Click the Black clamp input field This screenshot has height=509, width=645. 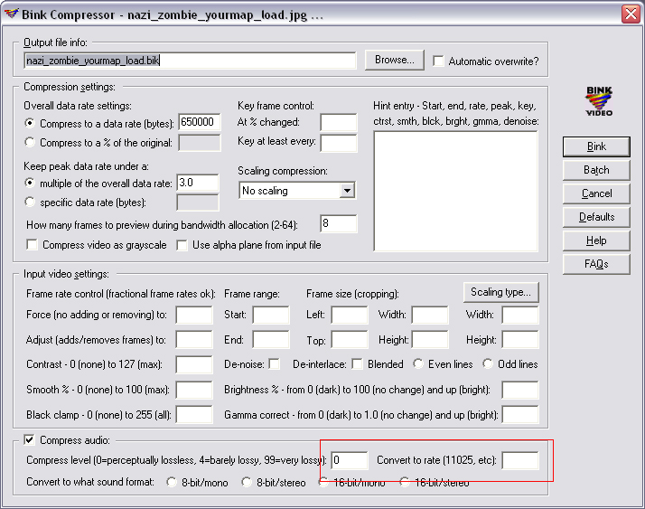[x=194, y=415]
